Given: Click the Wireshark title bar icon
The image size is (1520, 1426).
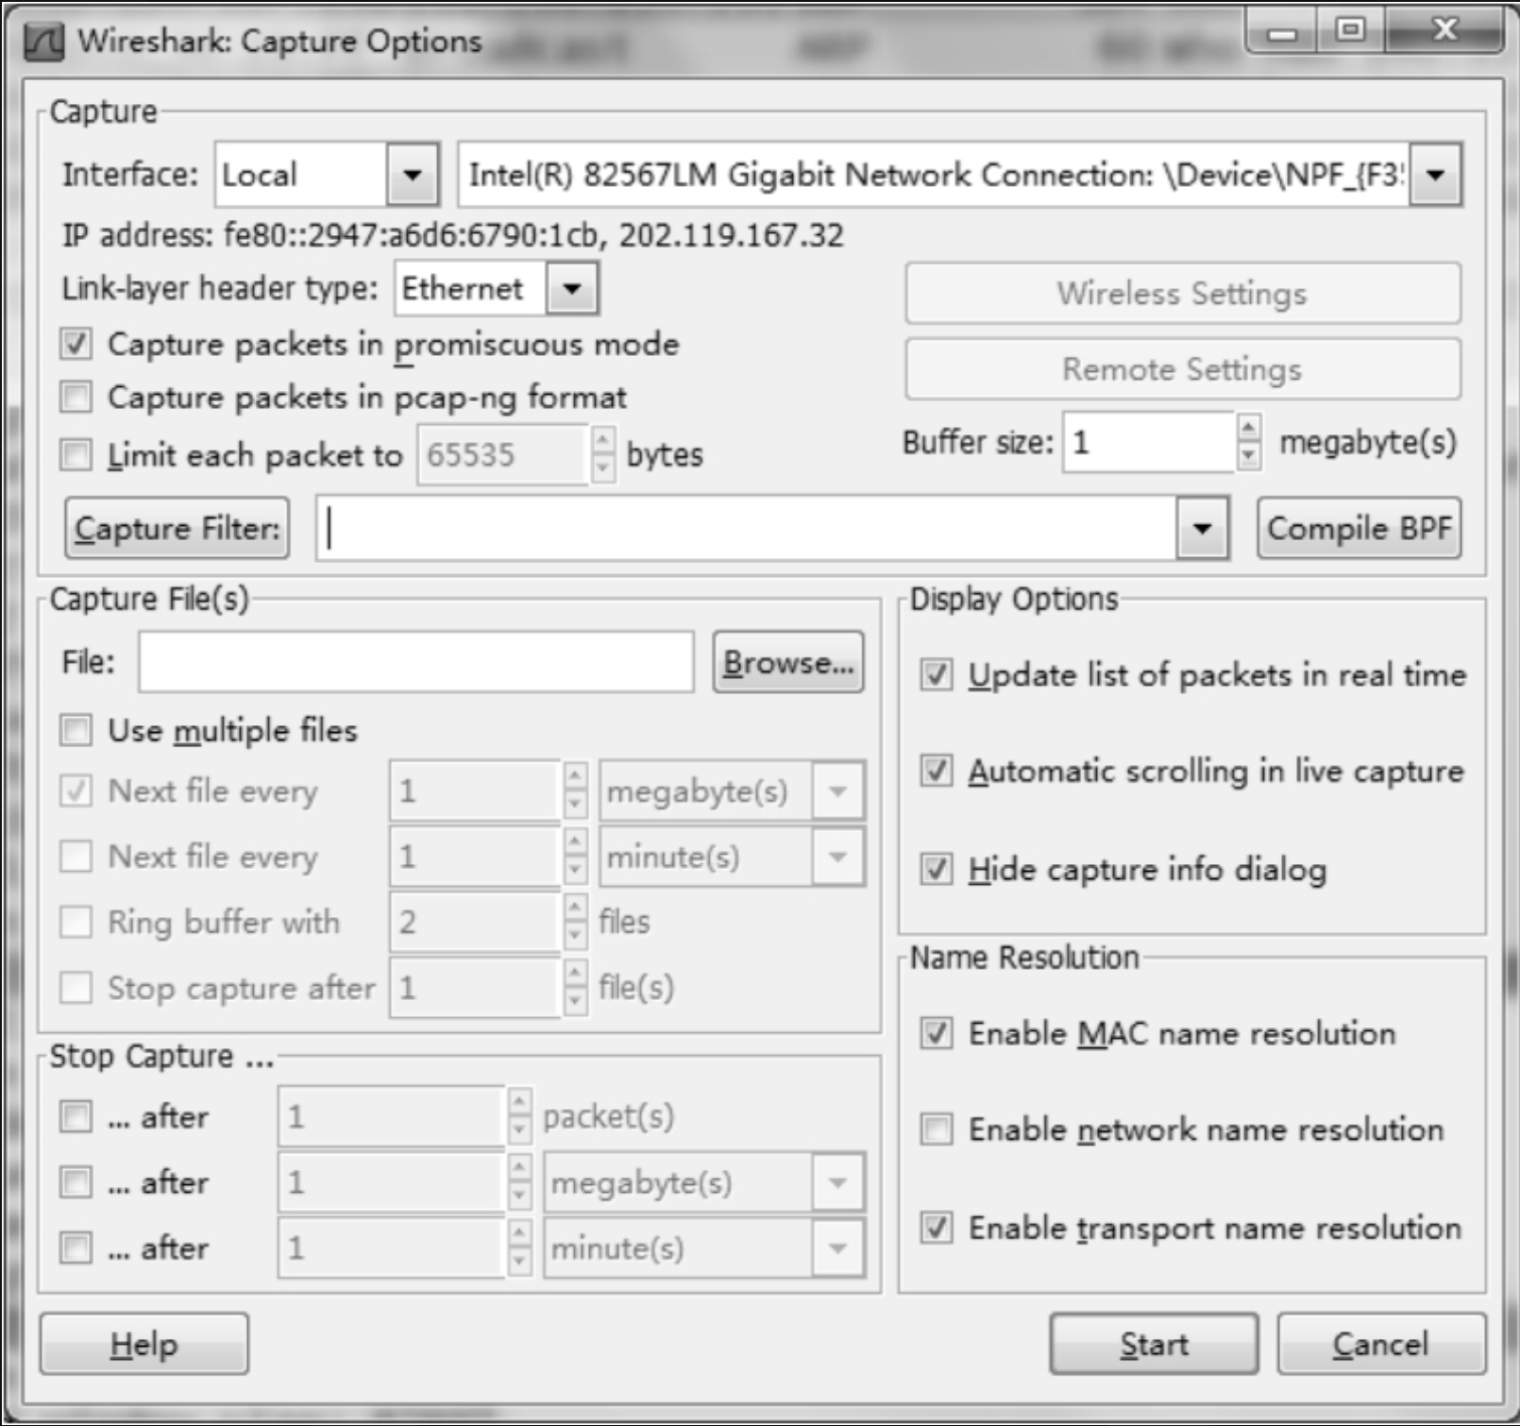Looking at the screenshot, I should tap(45, 42).
